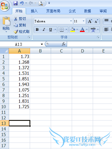Click the Redo arrow icon

click(x=31, y=3)
